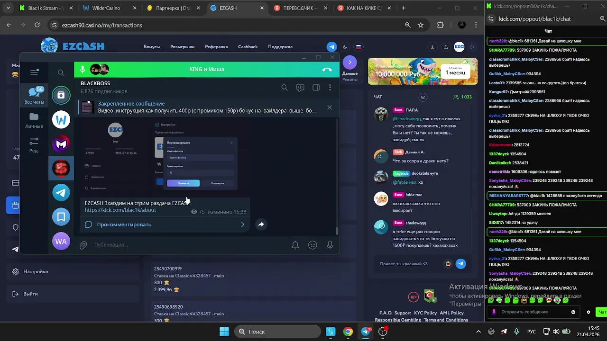The width and height of the screenshot is (607, 341).
Task: Click Telegram's chat list search magnifier
Action: (x=61, y=72)
